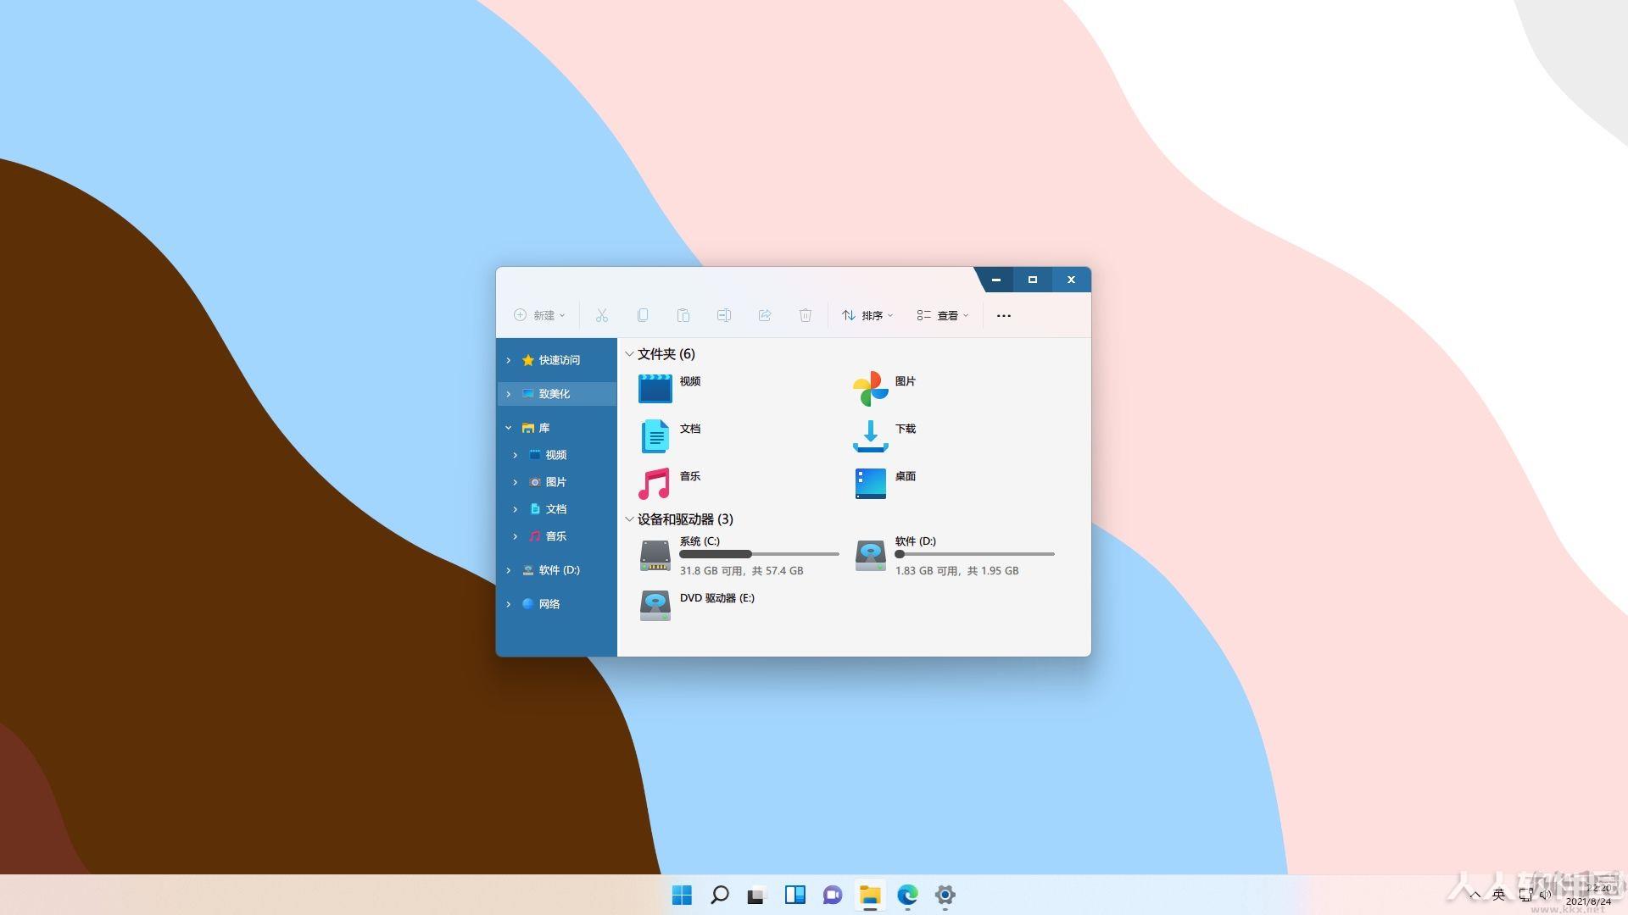Collapse the 文件夹 (6) group
The width and height of the screenshot is (1628, 915).
pos(629,354)
